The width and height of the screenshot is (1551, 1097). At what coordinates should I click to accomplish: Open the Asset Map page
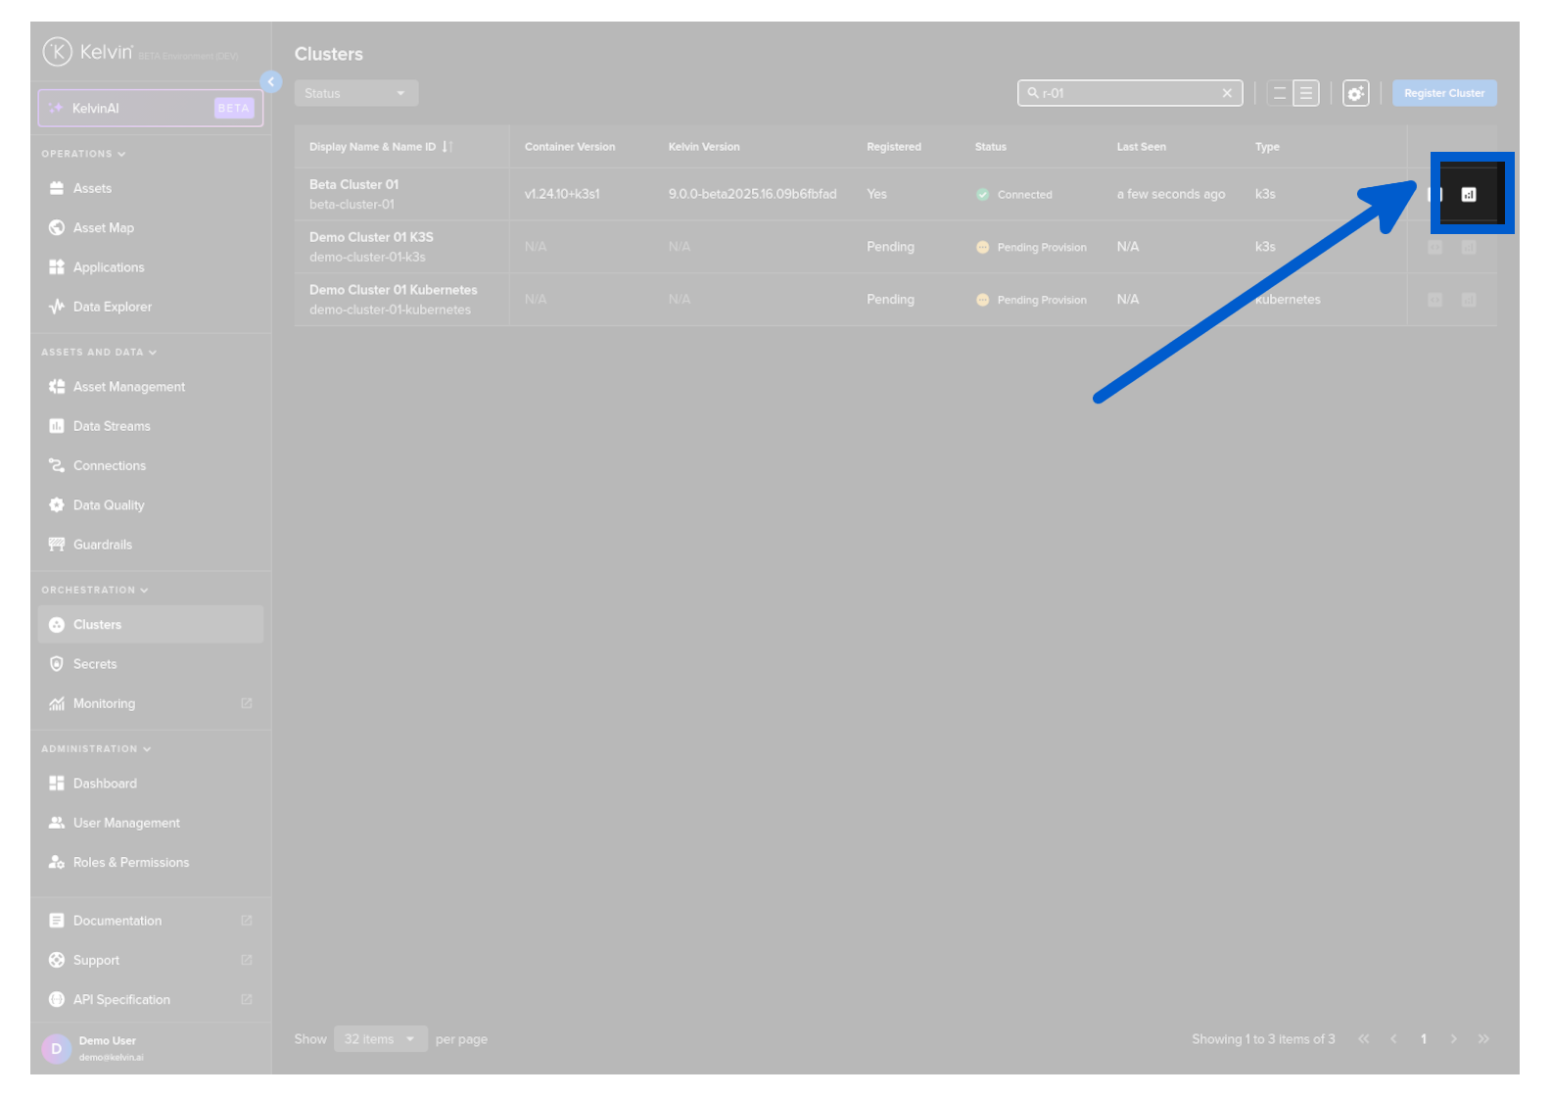pos(103,228)
